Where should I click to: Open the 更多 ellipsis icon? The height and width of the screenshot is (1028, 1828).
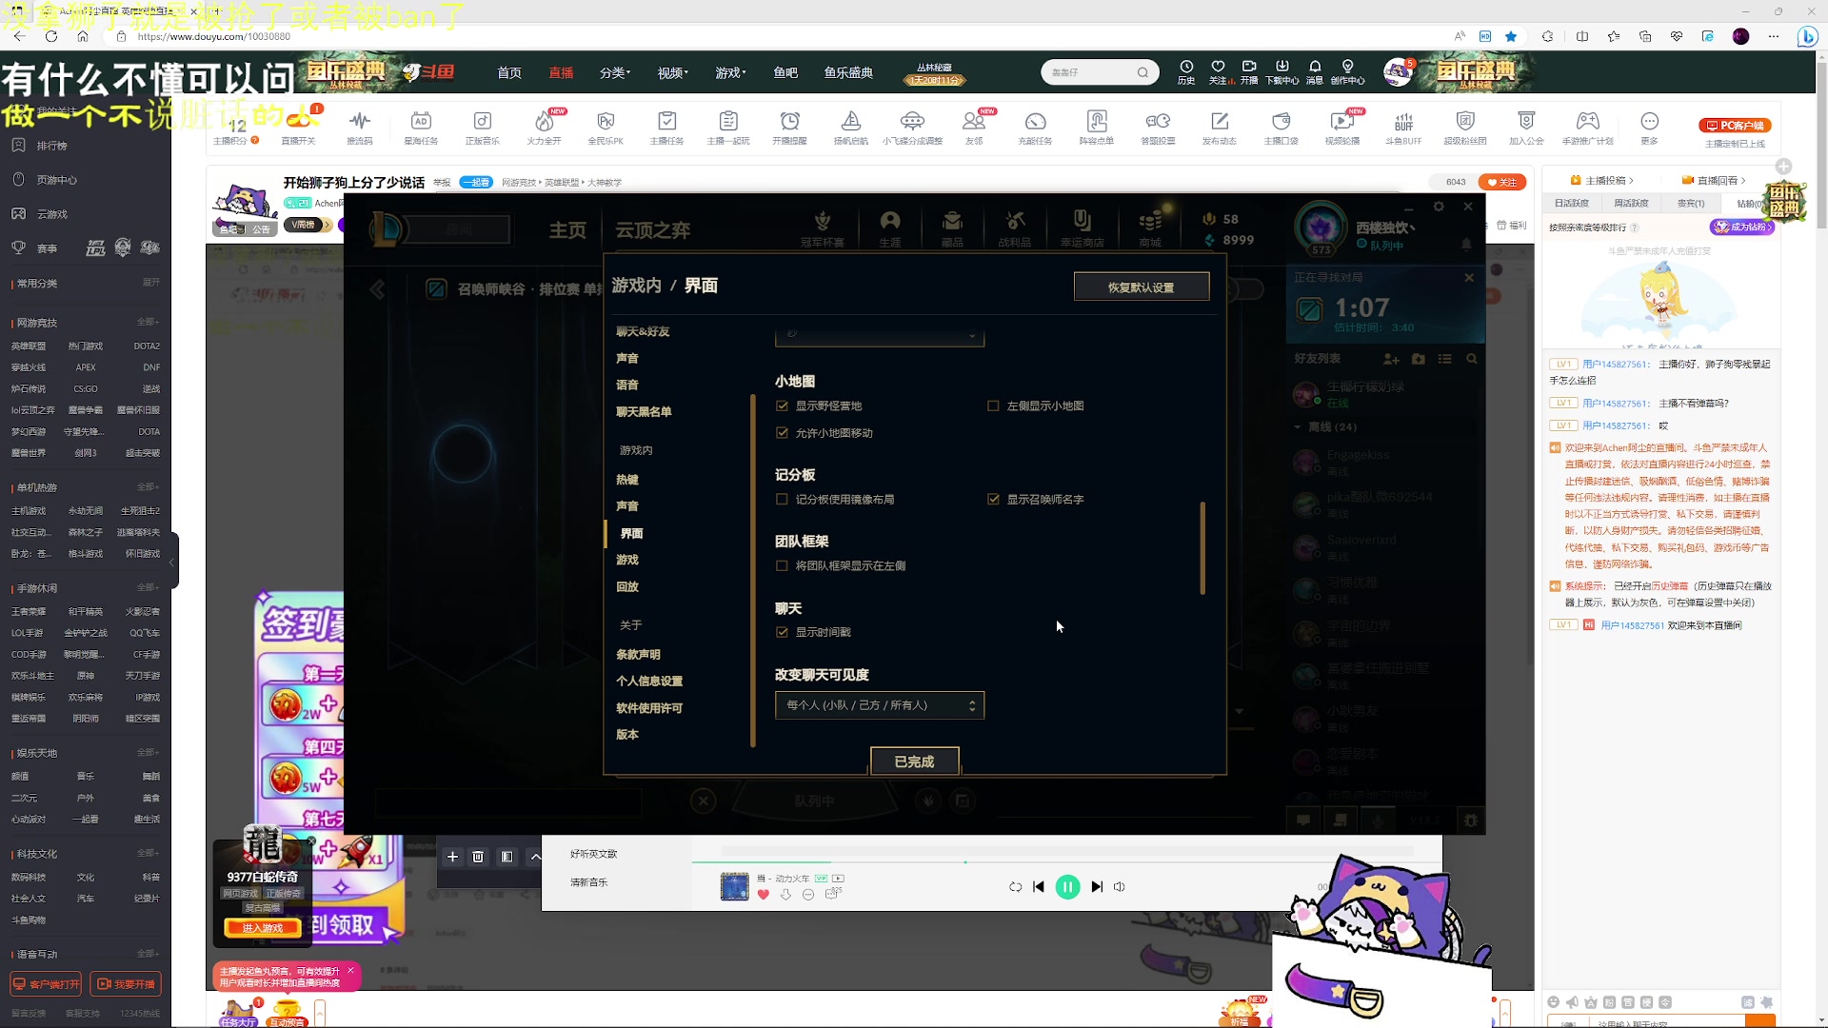[1649, 127]
